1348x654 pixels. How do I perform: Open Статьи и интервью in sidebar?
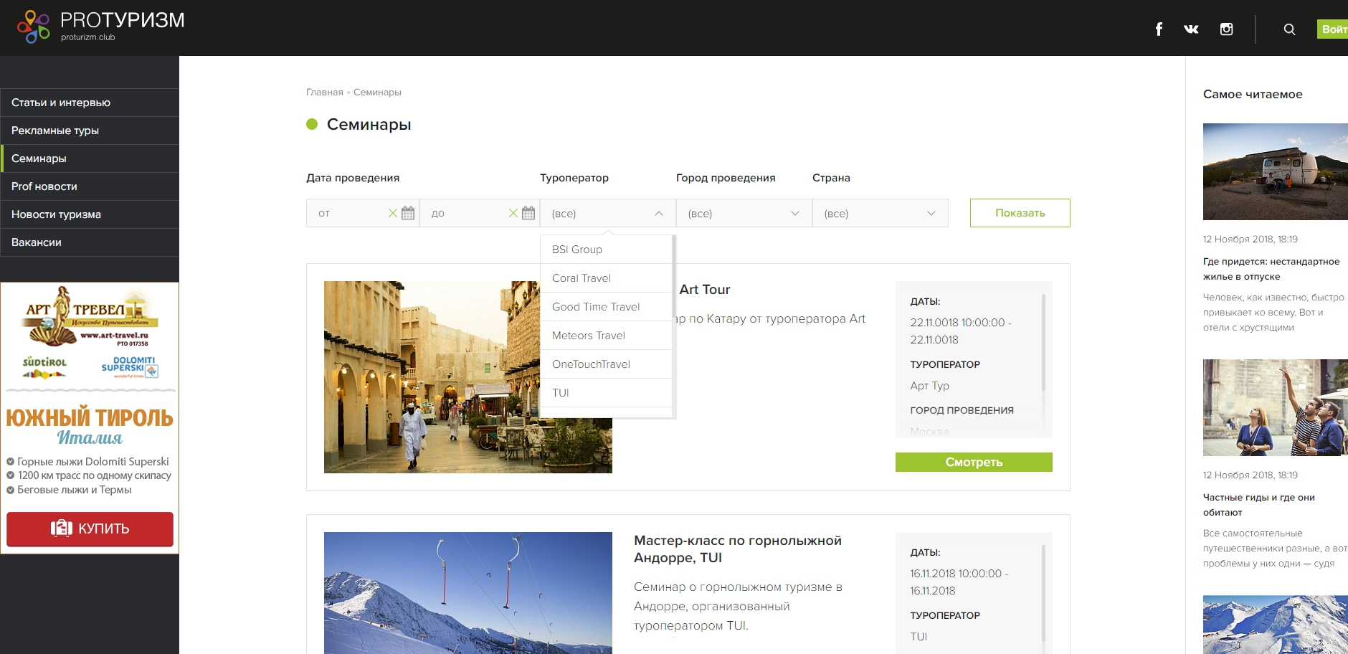(90, 103)
